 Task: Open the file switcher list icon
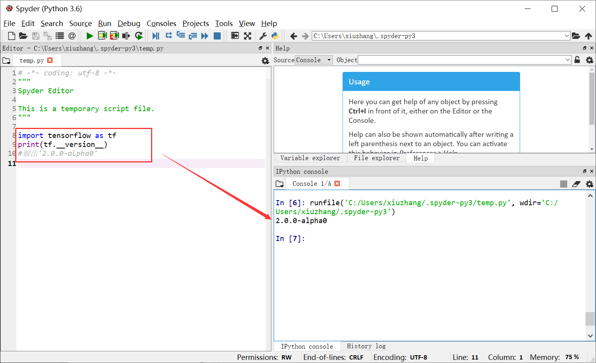(x=60, y=36)
